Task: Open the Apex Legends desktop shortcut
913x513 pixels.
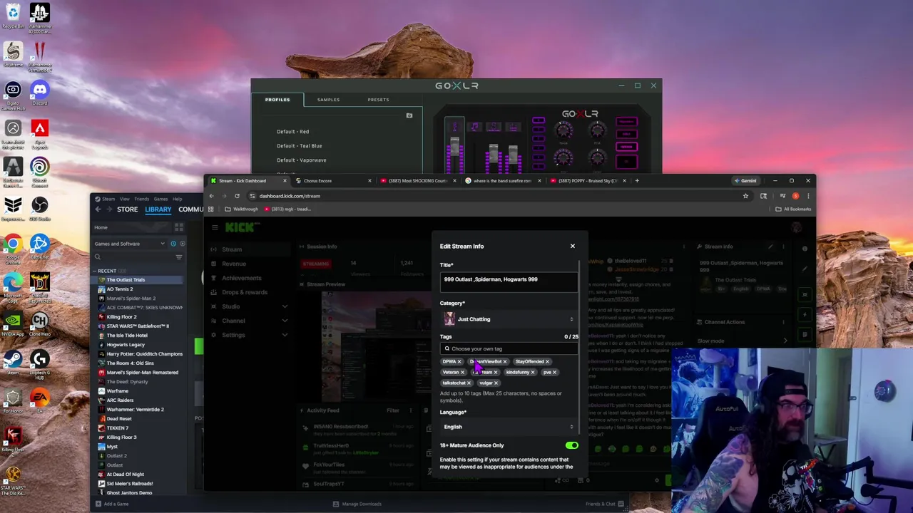Action: (x=39, y=132)
